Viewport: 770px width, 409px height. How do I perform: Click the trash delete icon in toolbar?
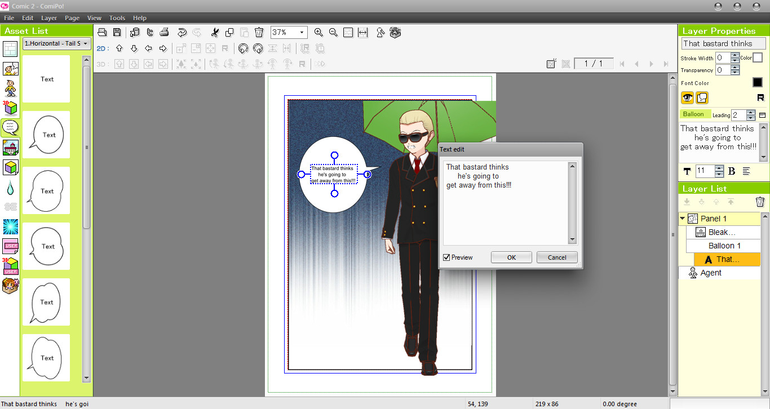pyautogui.click(x=259, y=33)
